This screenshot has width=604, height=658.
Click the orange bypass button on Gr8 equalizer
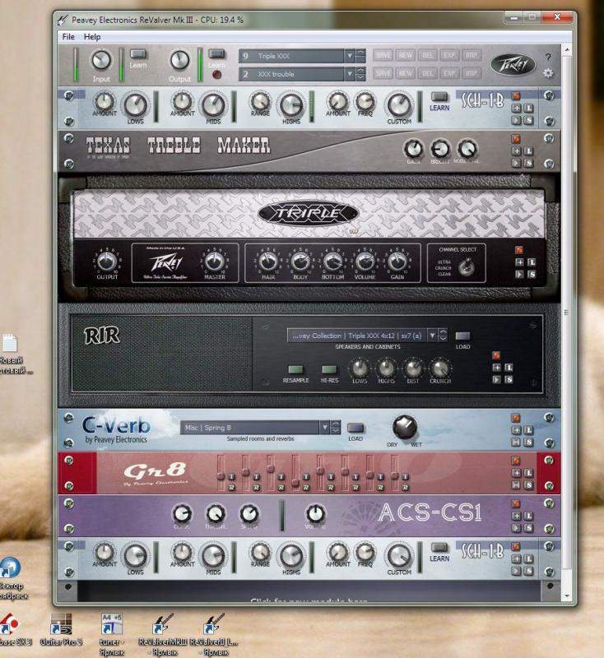(x=516, y=461)
